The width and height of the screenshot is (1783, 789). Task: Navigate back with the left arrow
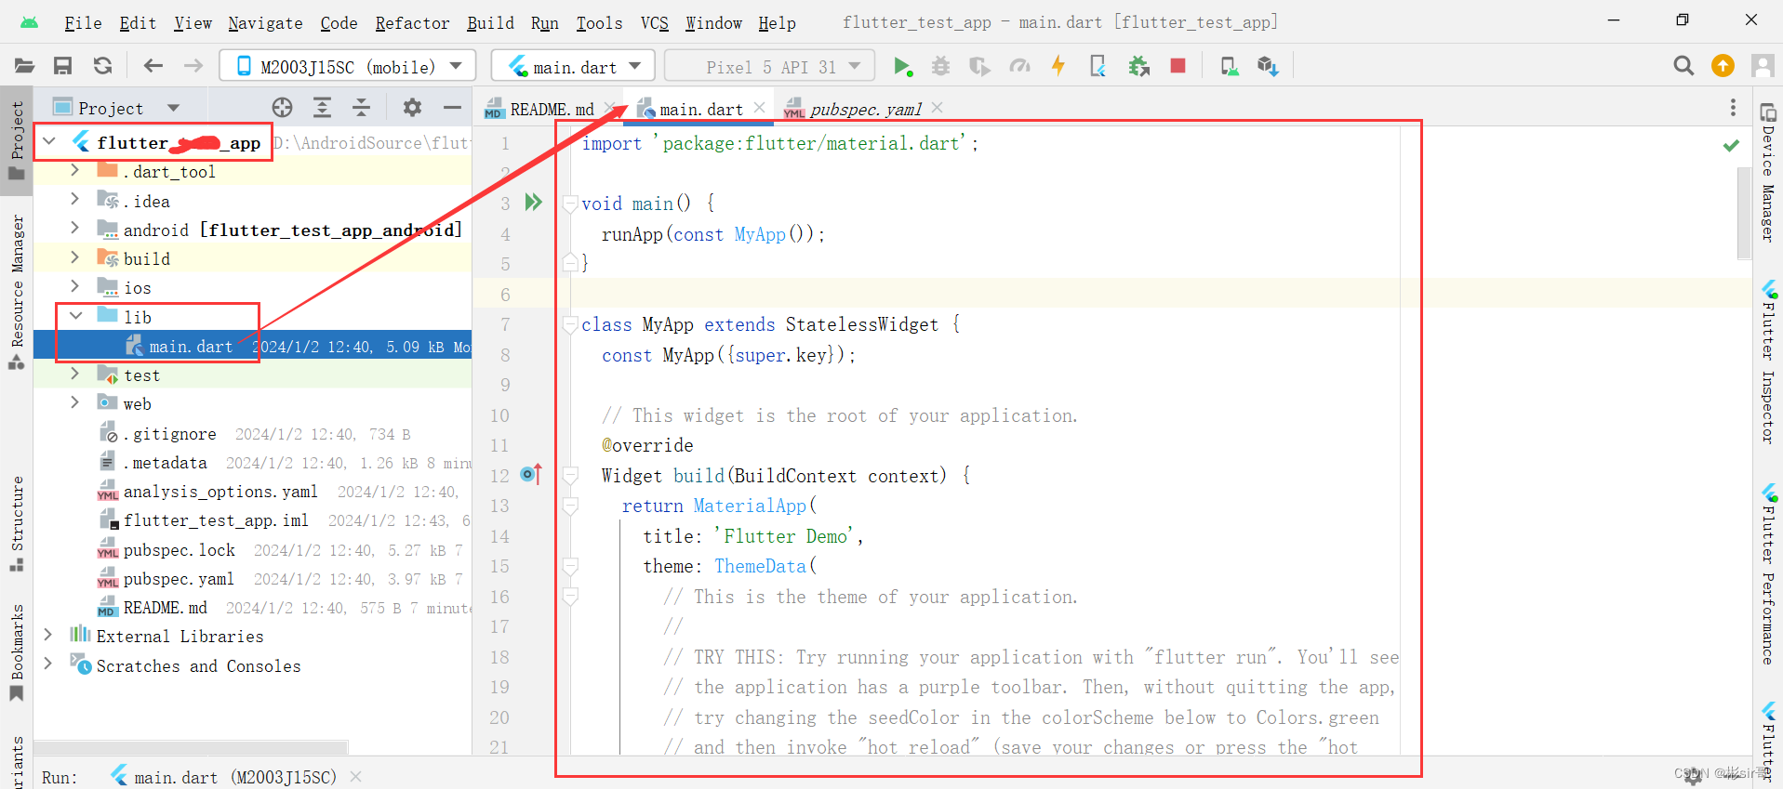coord(153,66)
